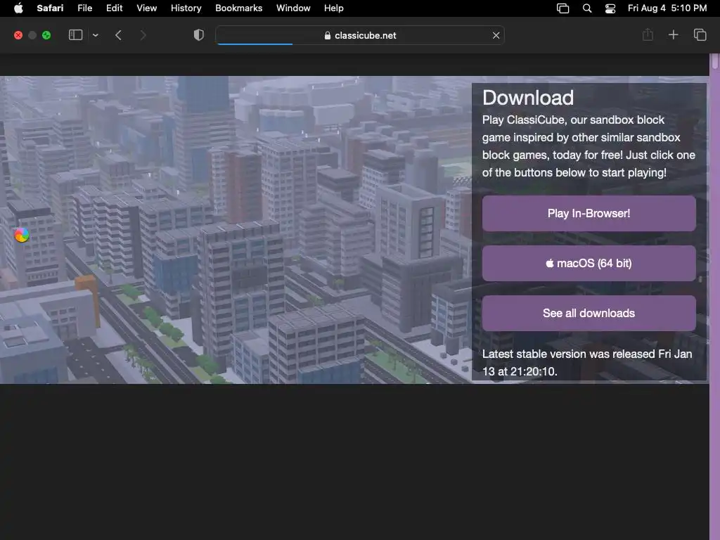
Task: Open the File menu
Action: [85, 8]
